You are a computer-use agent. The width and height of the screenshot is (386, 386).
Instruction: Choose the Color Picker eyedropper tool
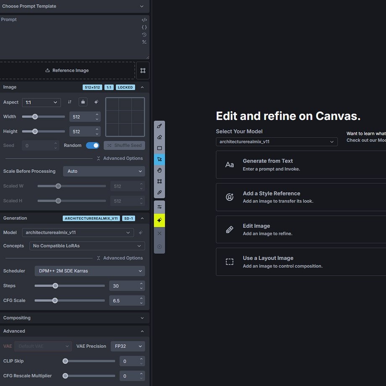pyautogui.click(x=159, y=193)
